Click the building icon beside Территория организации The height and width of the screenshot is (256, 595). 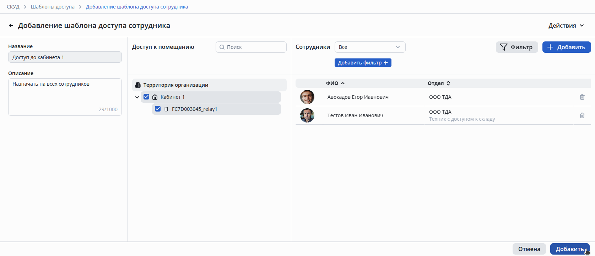138,85
